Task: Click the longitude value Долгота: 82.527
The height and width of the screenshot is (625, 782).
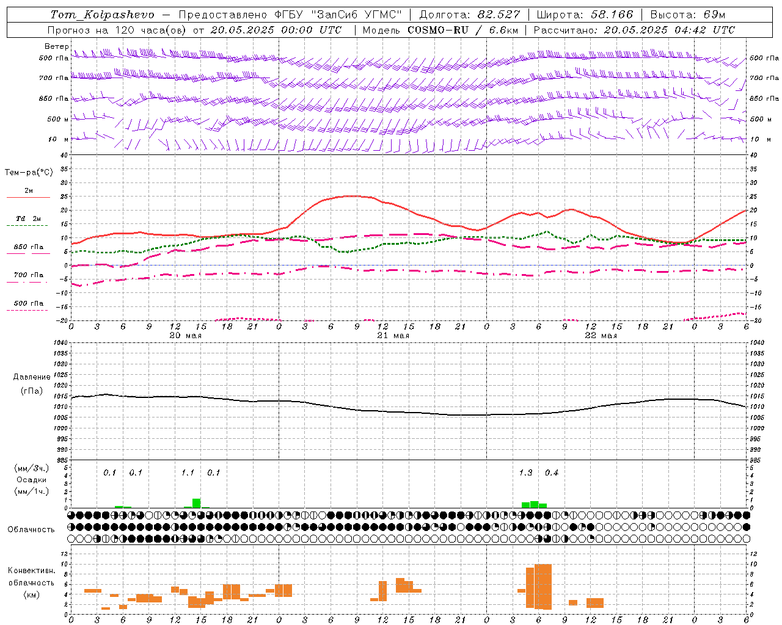Action: [470, 15]
